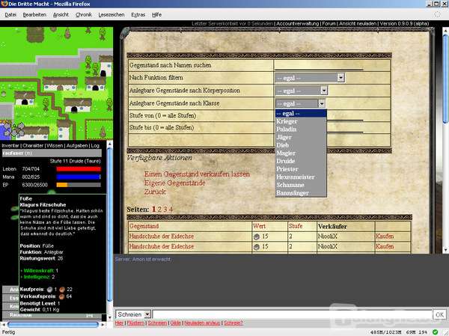
Task: Select Hexenmeister in class list
Action: (x=301, y=177)
